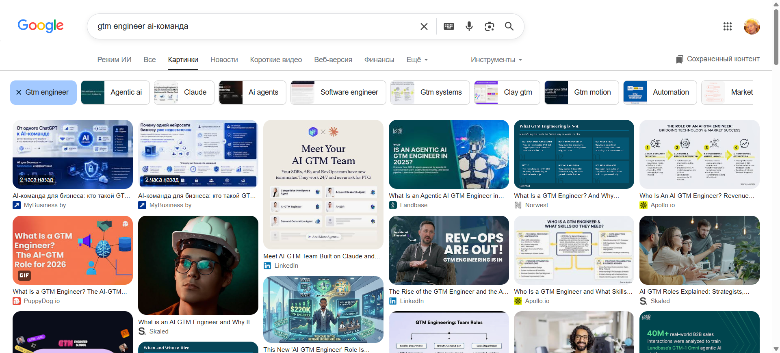The height and width of the screenshot is (353, 780).
Task: Select the Claude suggestion chip
Action: (184, 92)
